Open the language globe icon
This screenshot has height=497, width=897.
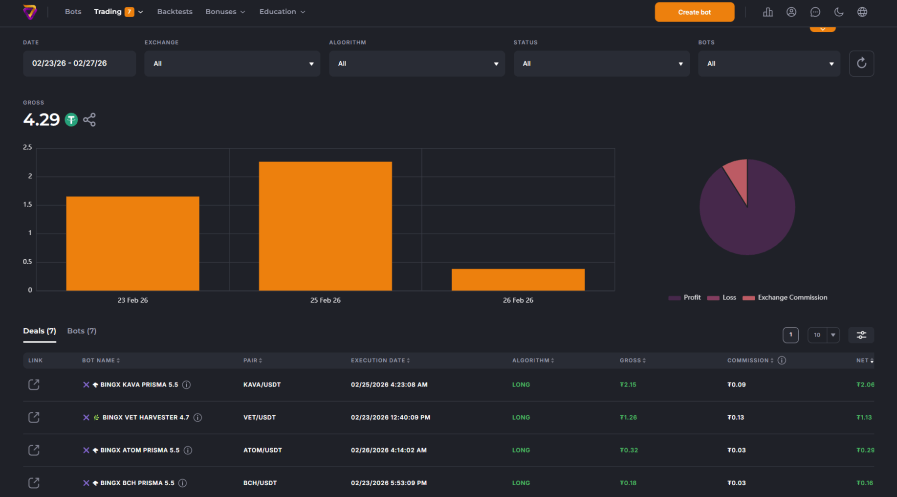click(x=862, y=12)
